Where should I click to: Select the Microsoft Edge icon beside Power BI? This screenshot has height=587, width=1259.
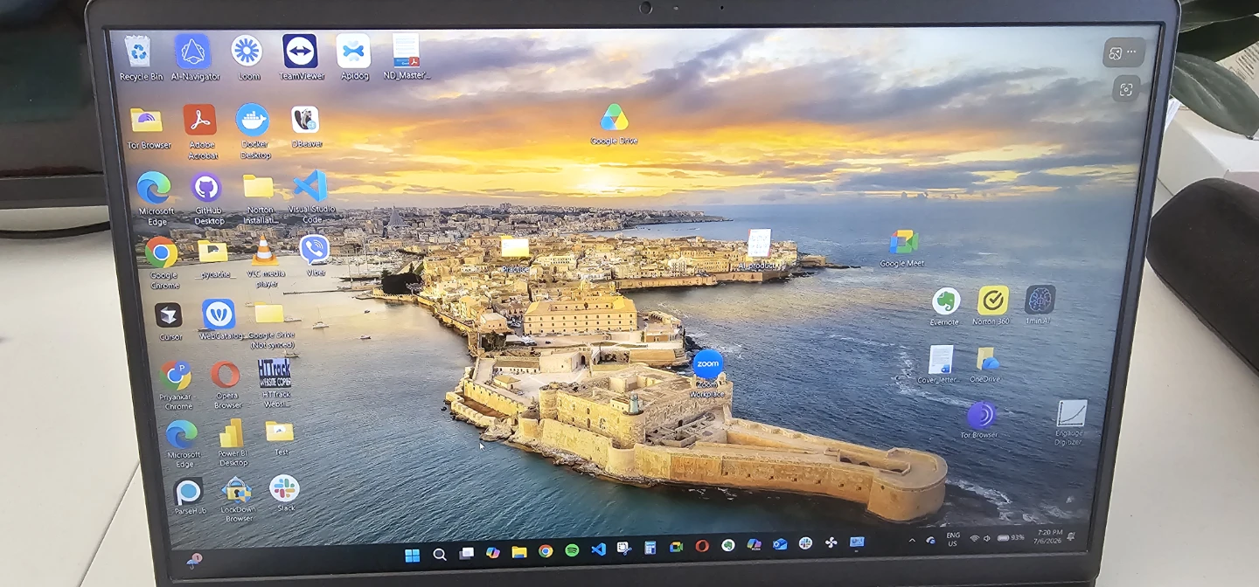pyautogui.click(x=183, y=445)
